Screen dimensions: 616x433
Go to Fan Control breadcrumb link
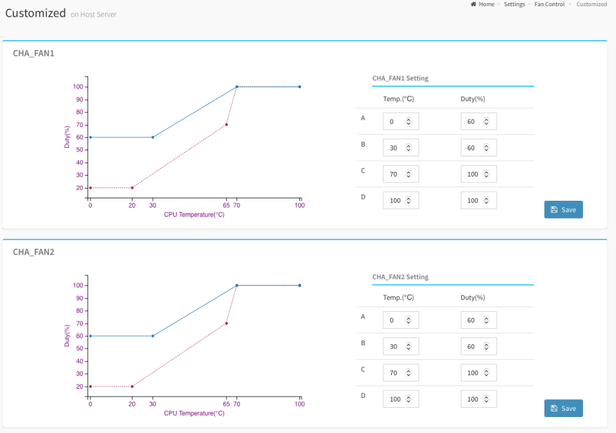(549, 4)
